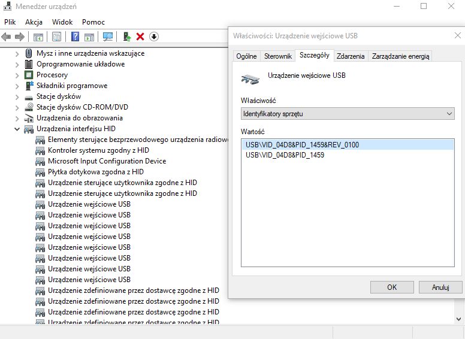Minimize the Menedżer urządzeń window

[397, 6]
